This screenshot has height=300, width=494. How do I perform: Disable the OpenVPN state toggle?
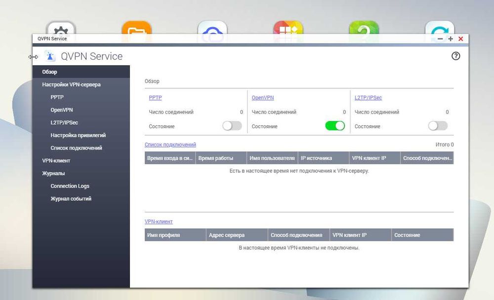click(x=335, y=126)
